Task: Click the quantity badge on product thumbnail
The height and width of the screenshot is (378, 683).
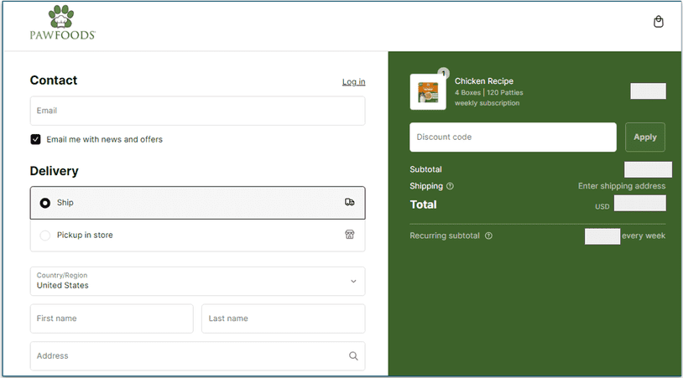Action: click(443, 73)
